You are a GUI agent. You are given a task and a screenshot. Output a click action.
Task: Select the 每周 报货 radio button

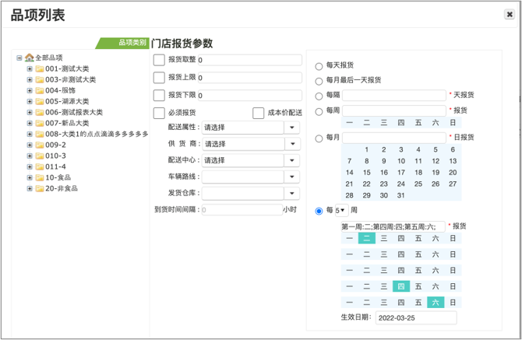pos(319,111)
